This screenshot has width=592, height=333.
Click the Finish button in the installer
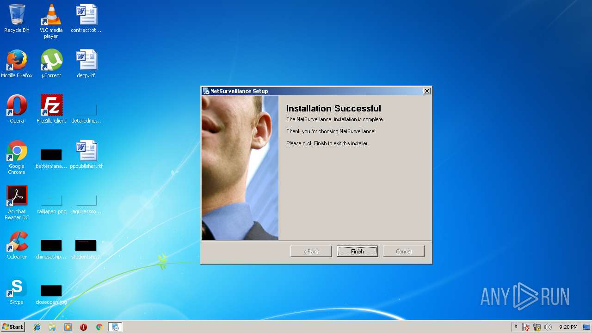(357, 251)
